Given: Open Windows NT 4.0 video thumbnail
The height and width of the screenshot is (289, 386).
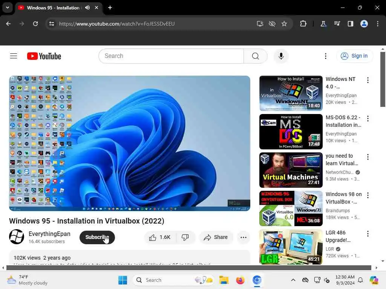Looking at the screenshot, I should 291,93.
